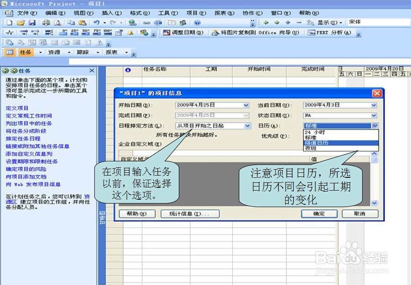The image size is (411, 285).
Task: Open the 状态日期 NA dropdown
Action: pos(374,115)
